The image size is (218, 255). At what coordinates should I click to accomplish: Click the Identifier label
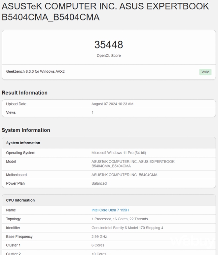point(13,228)
